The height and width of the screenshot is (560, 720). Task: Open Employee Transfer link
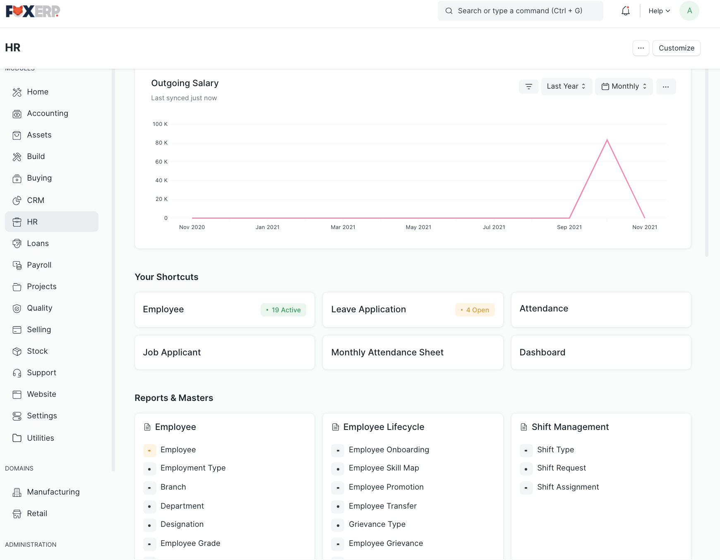click(x=383, y=506)
